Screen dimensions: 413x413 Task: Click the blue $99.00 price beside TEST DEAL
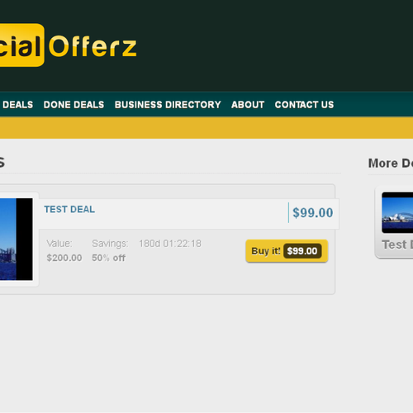(x=313, y=212)
